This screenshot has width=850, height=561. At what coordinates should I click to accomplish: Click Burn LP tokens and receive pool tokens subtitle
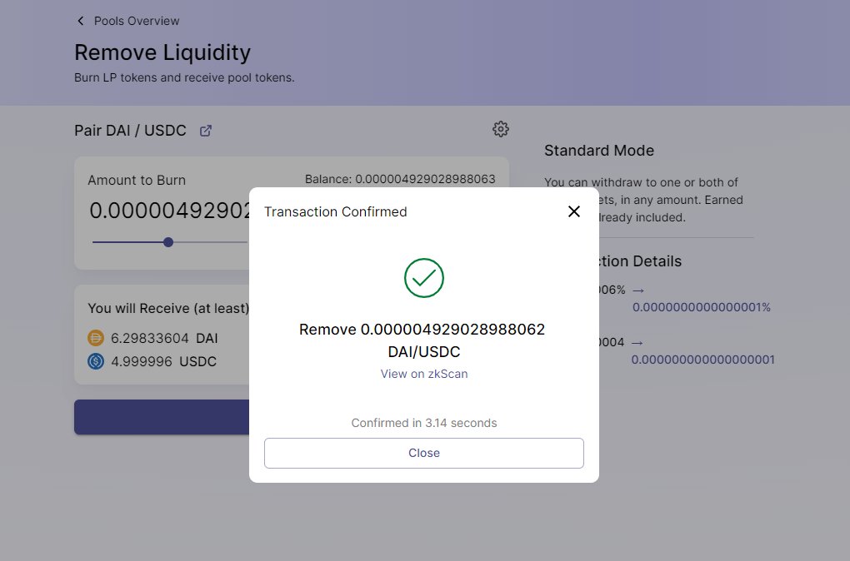click(184, 77)
